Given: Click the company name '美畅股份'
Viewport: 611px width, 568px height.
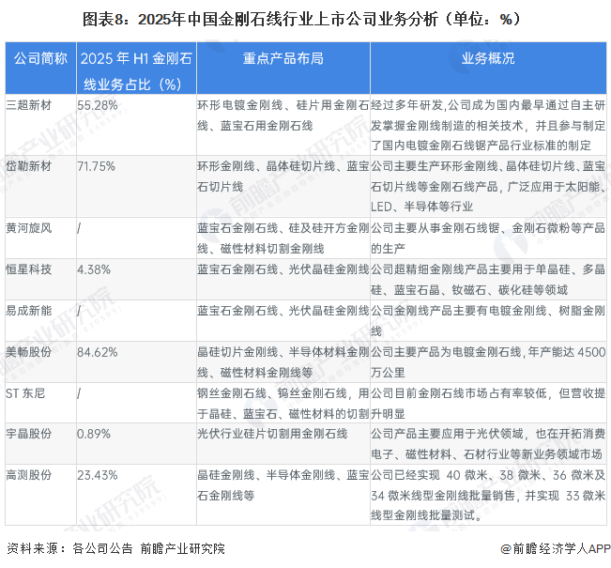Looking at the screenshot, I should 29,352.
